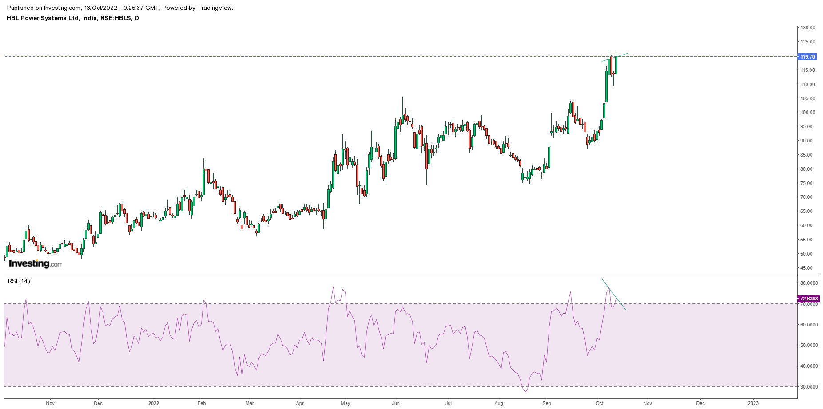Click the purple 72.6888 RSI value tag
Image resolution: width=823 pixels, height=409 pixels.
[808, 299]
